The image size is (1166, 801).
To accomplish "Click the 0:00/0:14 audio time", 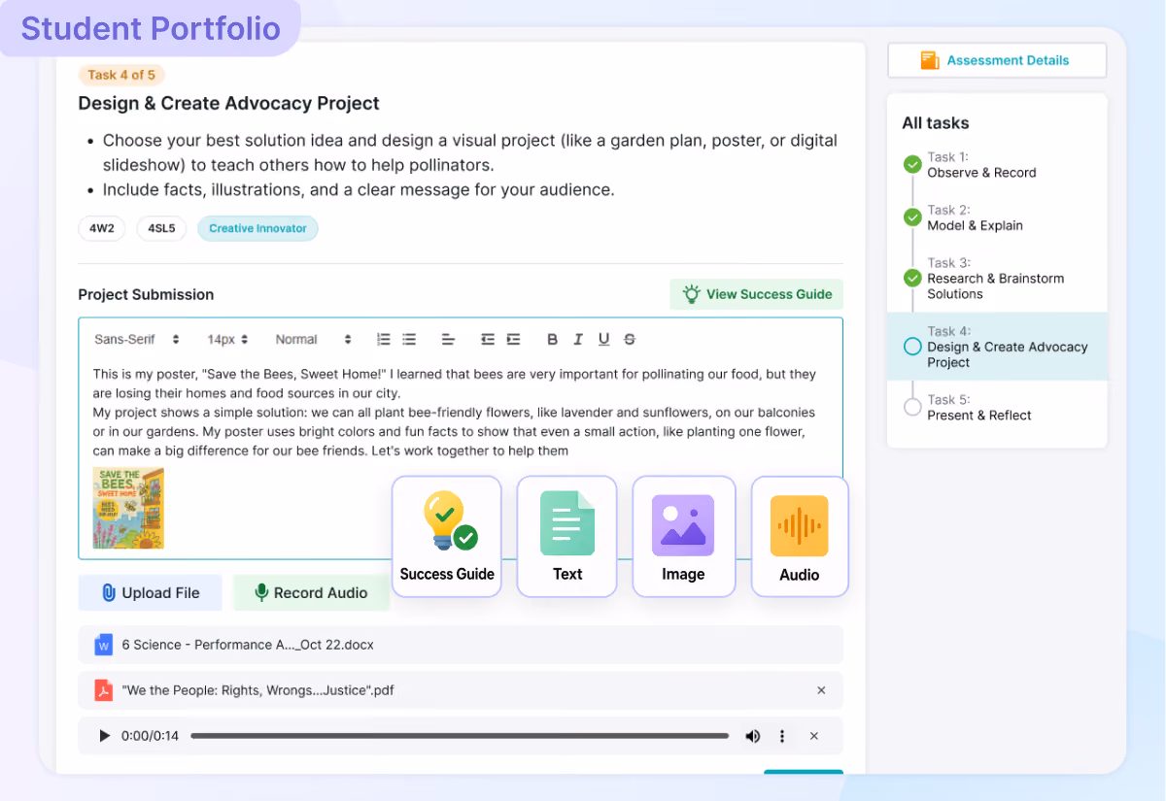I will click(x=151, y=736).
